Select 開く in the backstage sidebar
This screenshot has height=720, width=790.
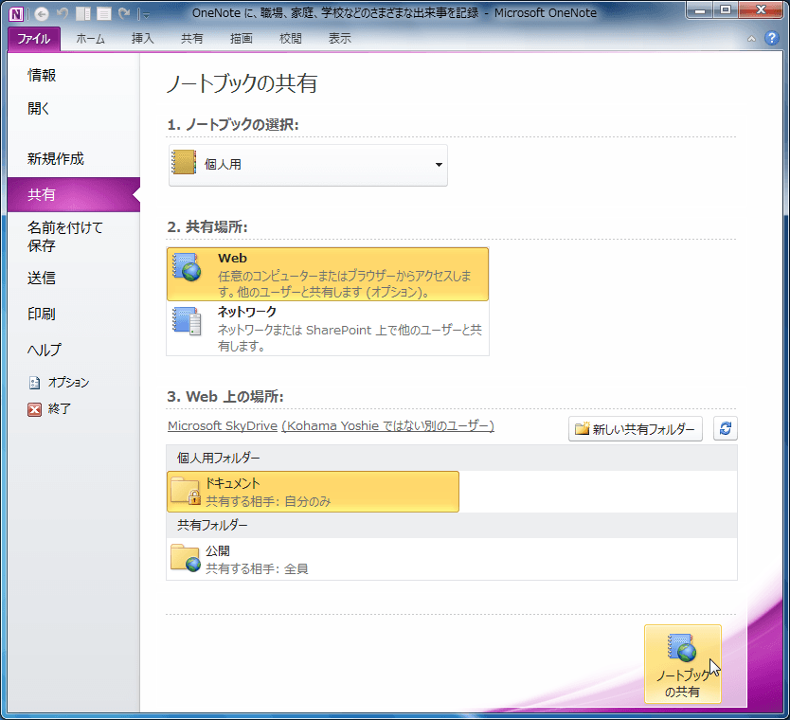(74, 108)
